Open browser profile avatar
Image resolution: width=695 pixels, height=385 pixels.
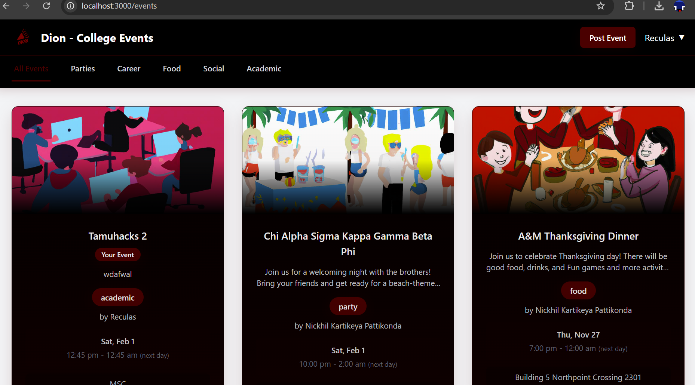[x=679, y=6]
